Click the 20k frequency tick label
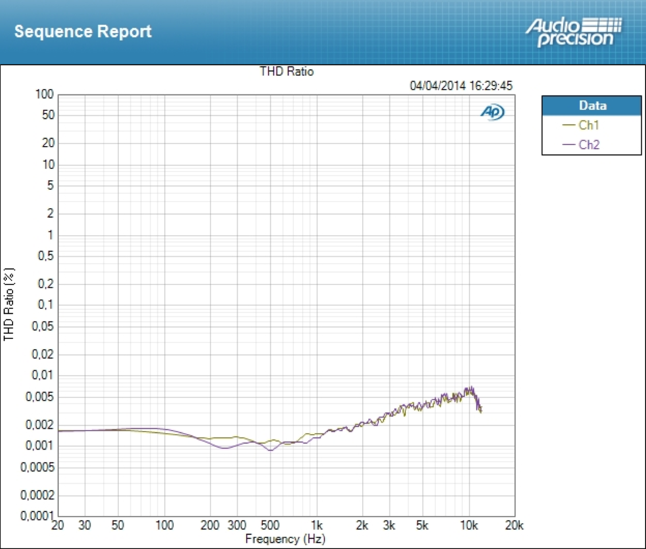The height and width of the screenshot is (549, 646). 514,526
